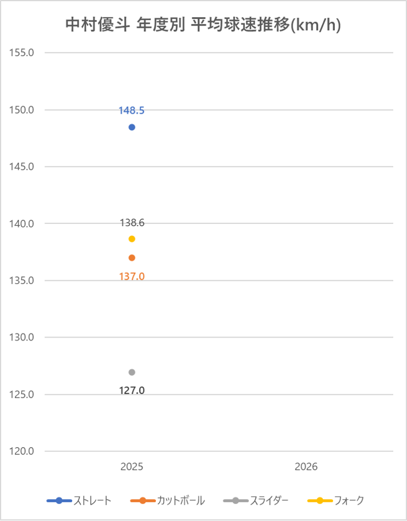Click the blue ストレート data point
Screen dimensions: 407x521
pyautogui.click(x=132, y=127)
